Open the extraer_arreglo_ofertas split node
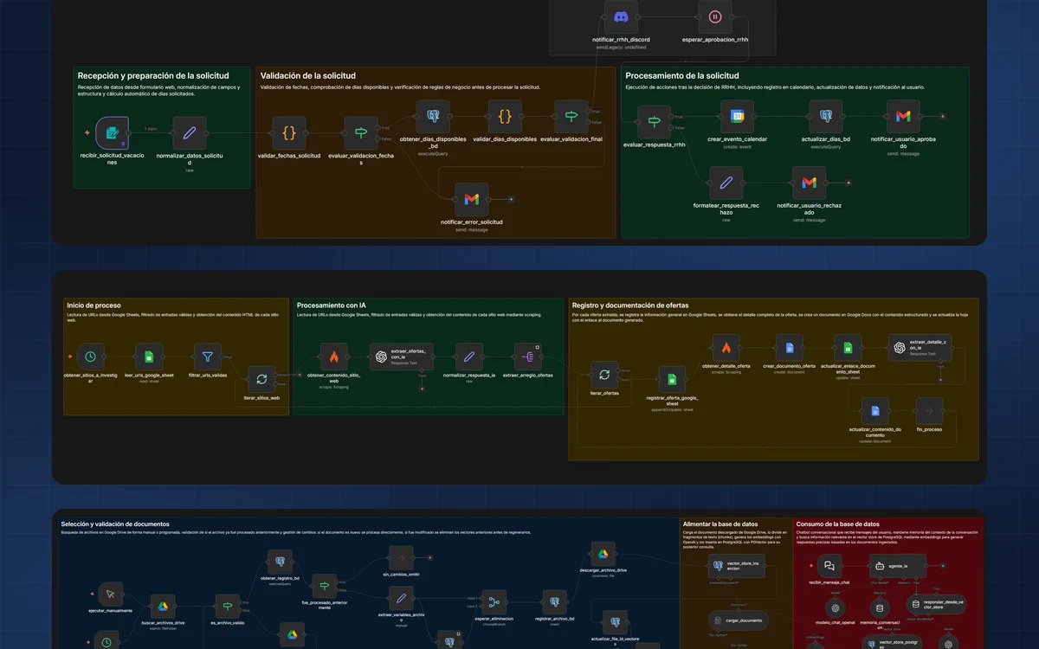 point(528,356)
